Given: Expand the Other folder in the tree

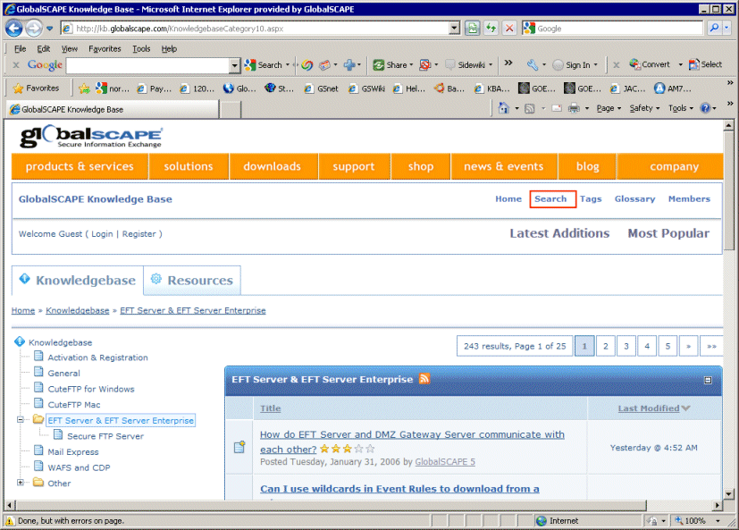Looking at the screenshot, I should [21, 483].
